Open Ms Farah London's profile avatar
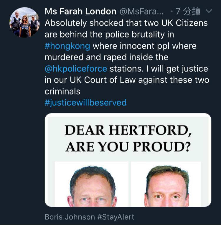 pos(24,22)
